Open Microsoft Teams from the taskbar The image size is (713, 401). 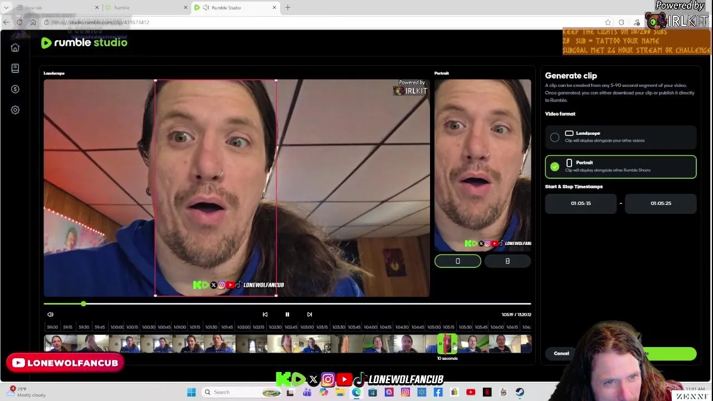307,393
